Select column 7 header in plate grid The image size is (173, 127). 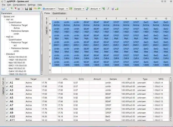(x=116, y=19)
